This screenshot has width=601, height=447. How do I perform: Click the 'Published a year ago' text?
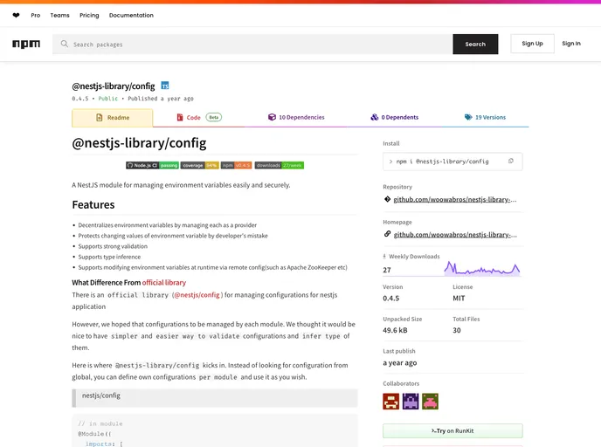click(161, 99)
